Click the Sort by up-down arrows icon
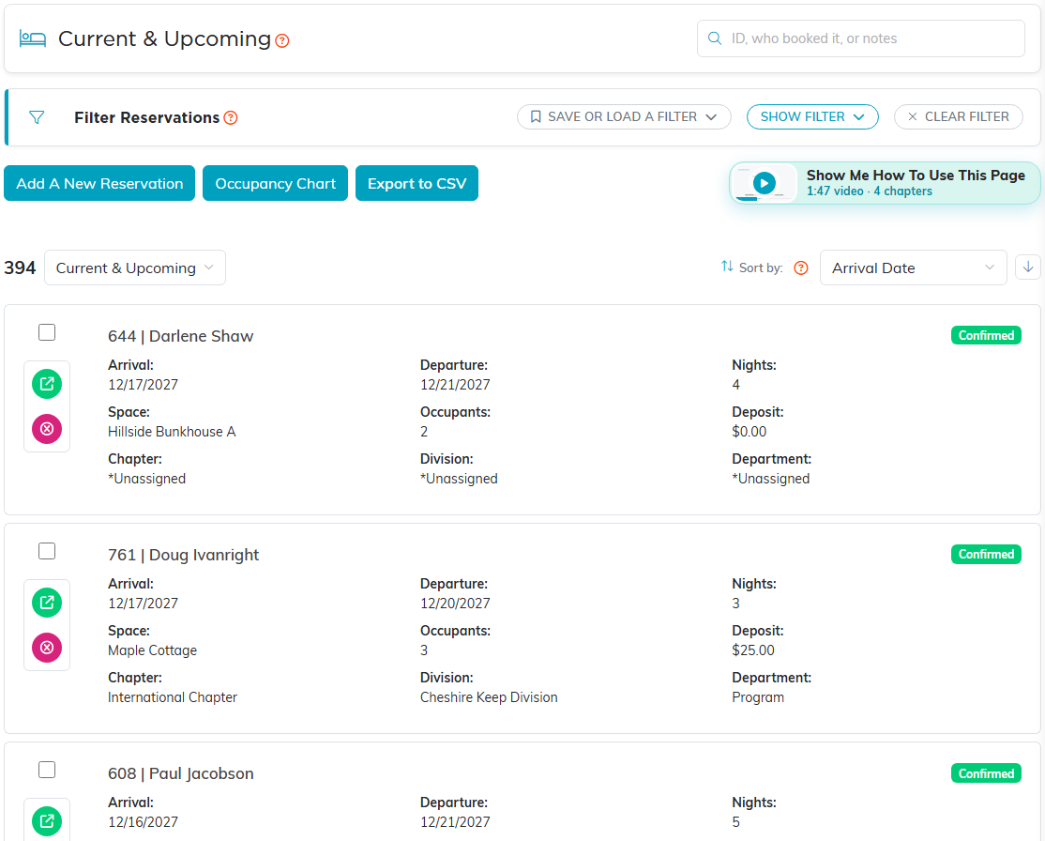1045x841 pixels. [727, 267]
